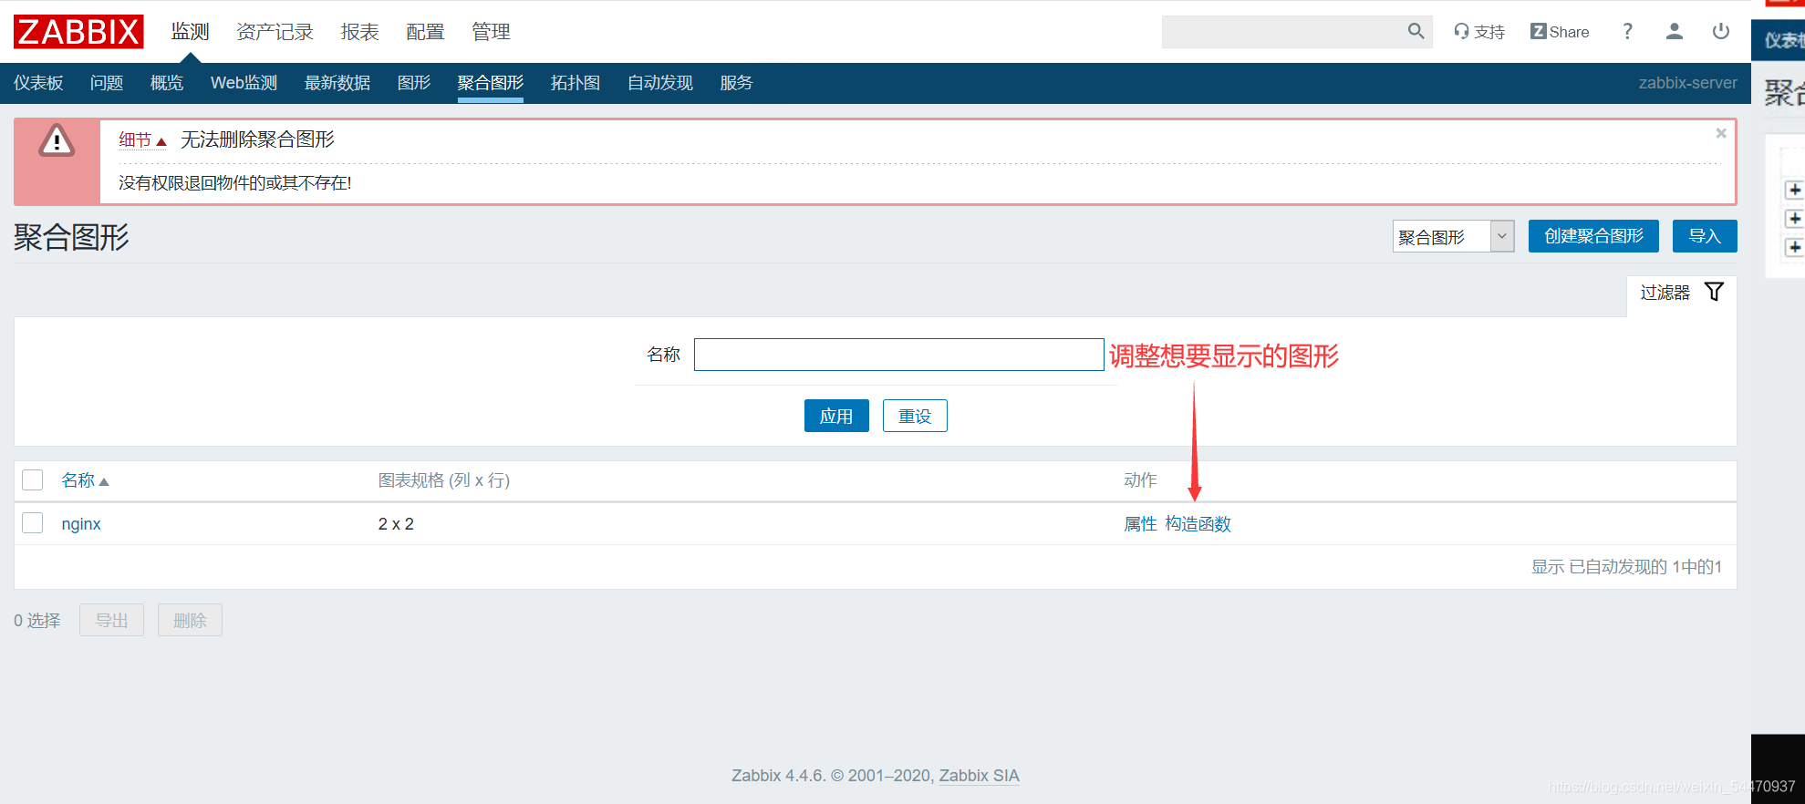Open the 聚合图形 dropdown selector

tap(1453, 236)
